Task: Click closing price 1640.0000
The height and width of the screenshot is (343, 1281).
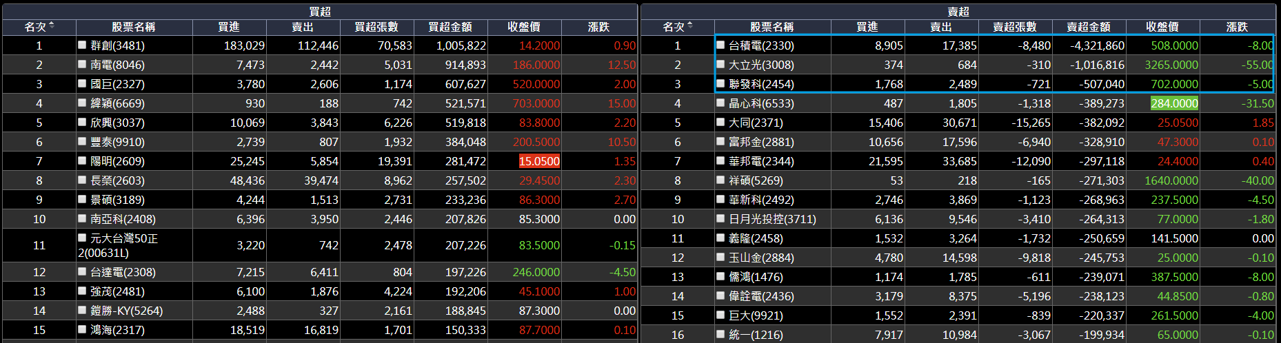Action: [1172, 180]
